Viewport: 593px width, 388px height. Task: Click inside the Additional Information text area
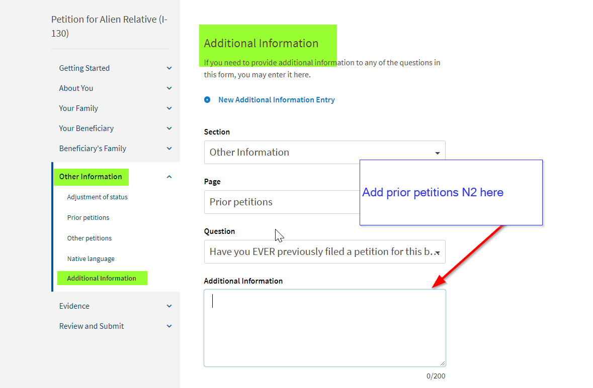(x=324, y=328)
